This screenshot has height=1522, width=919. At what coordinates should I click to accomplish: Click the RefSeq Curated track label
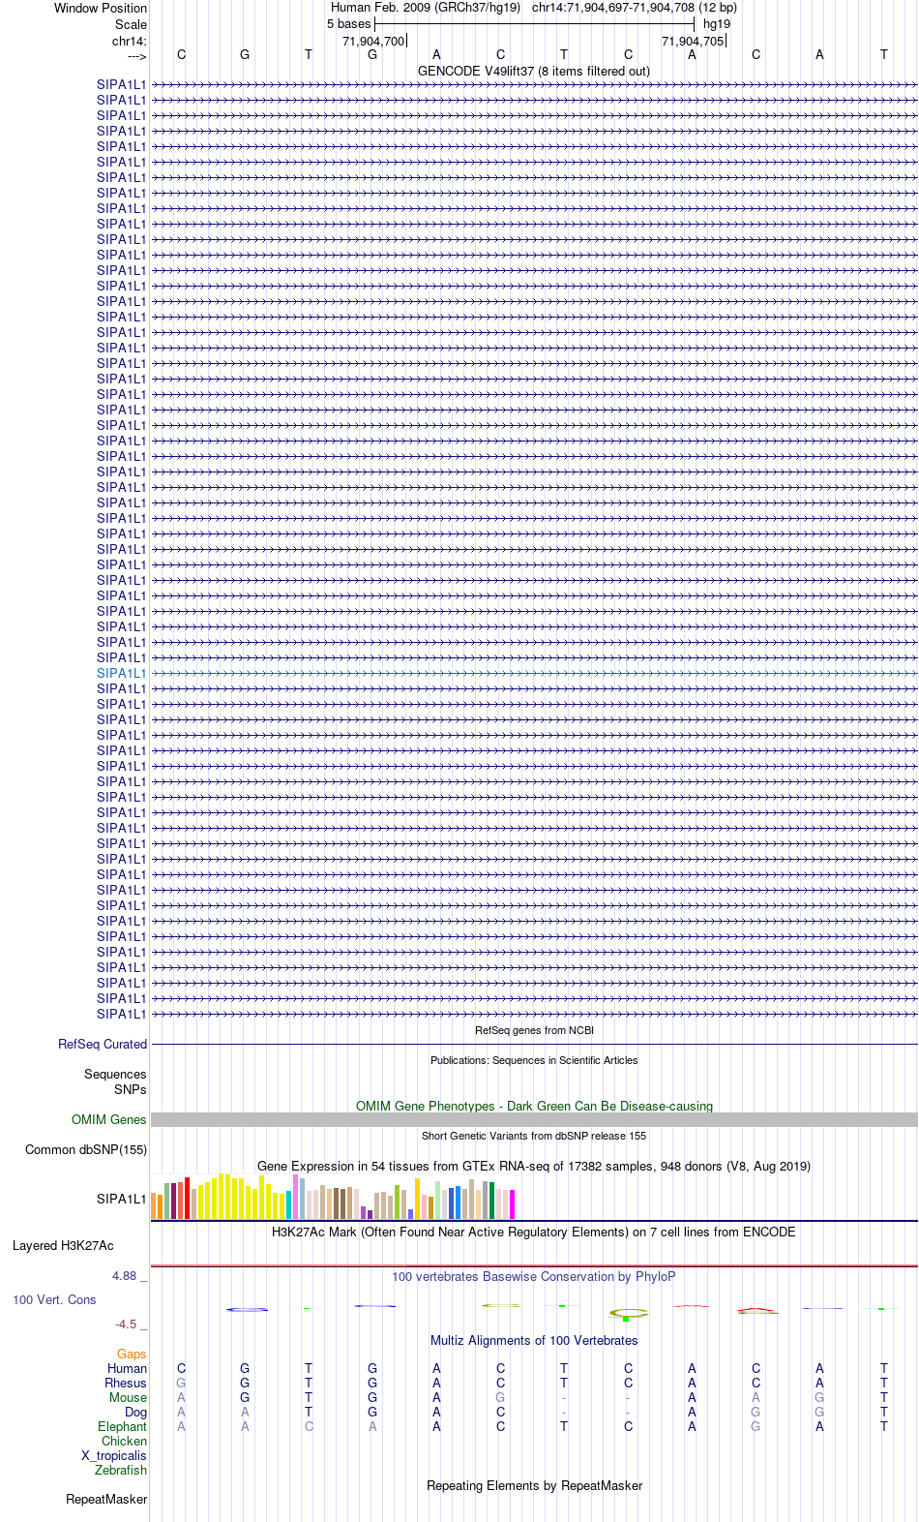pos(103,1044)
